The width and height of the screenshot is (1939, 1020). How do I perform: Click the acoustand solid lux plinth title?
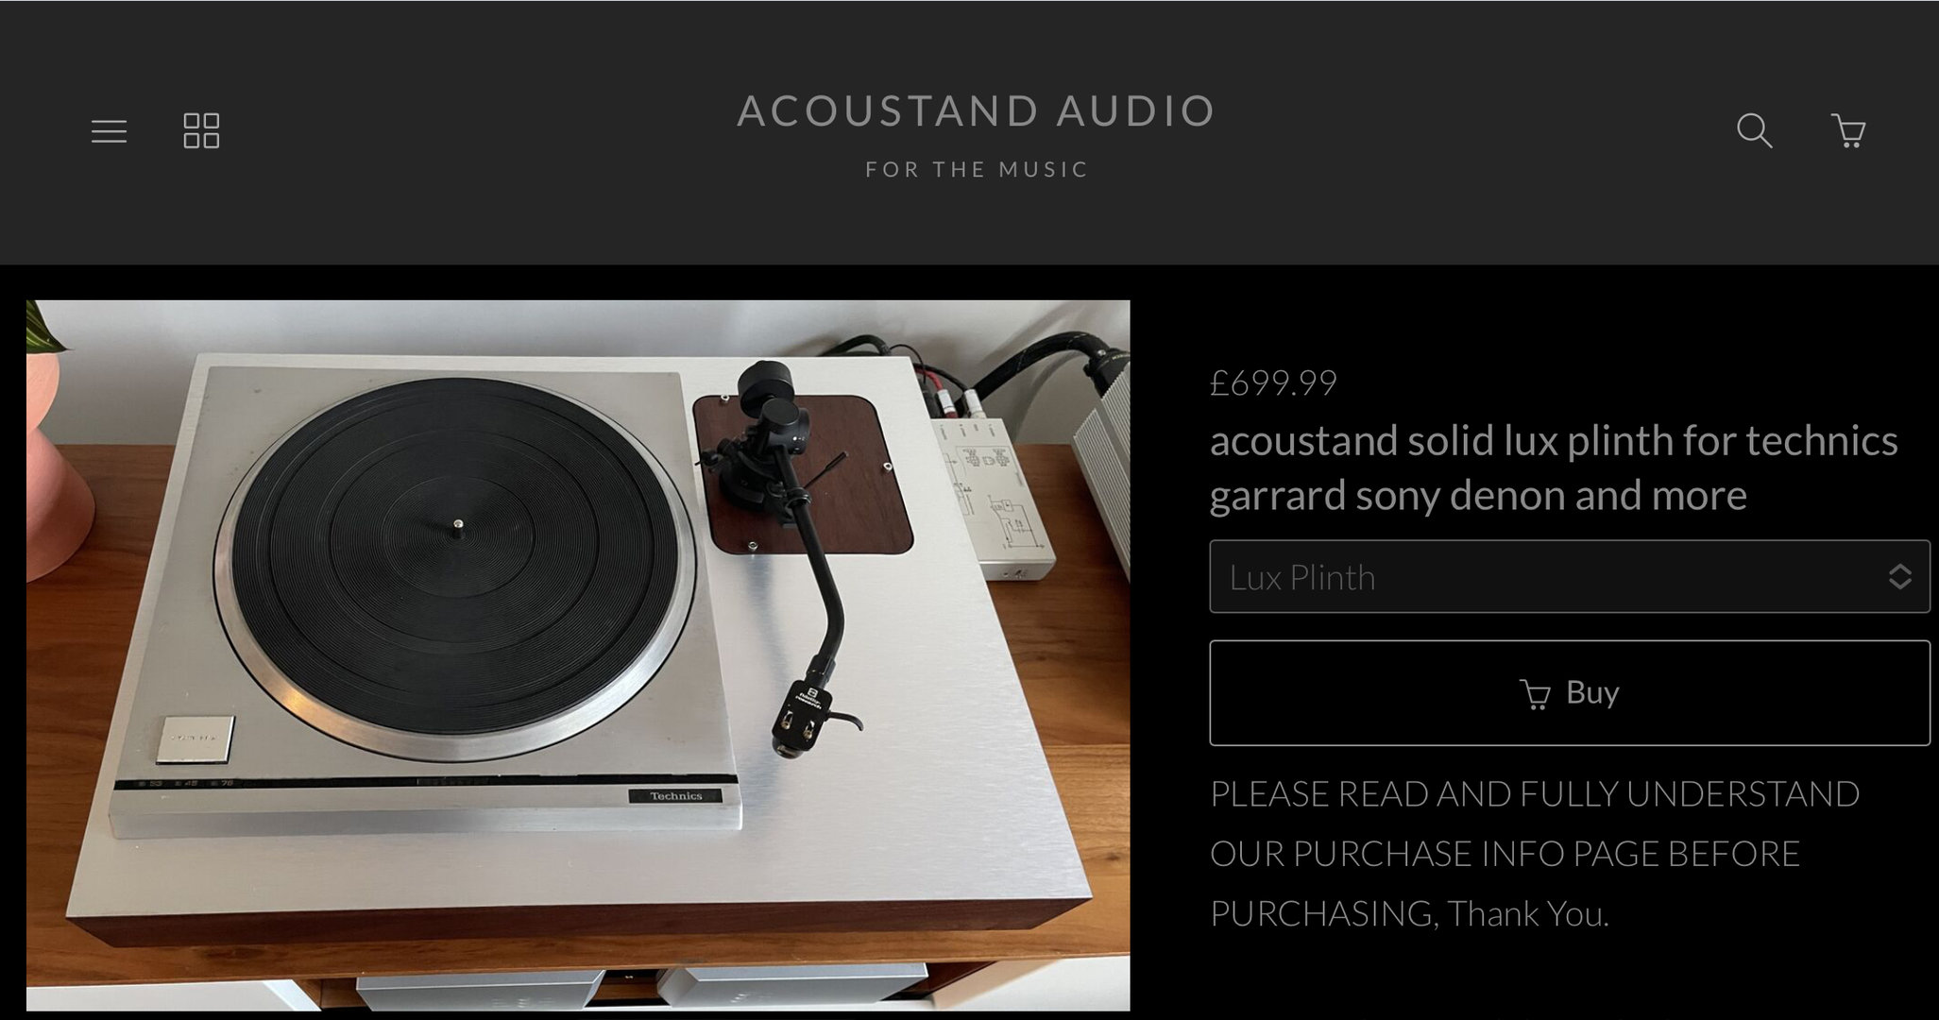click(x=1554, y=467)
